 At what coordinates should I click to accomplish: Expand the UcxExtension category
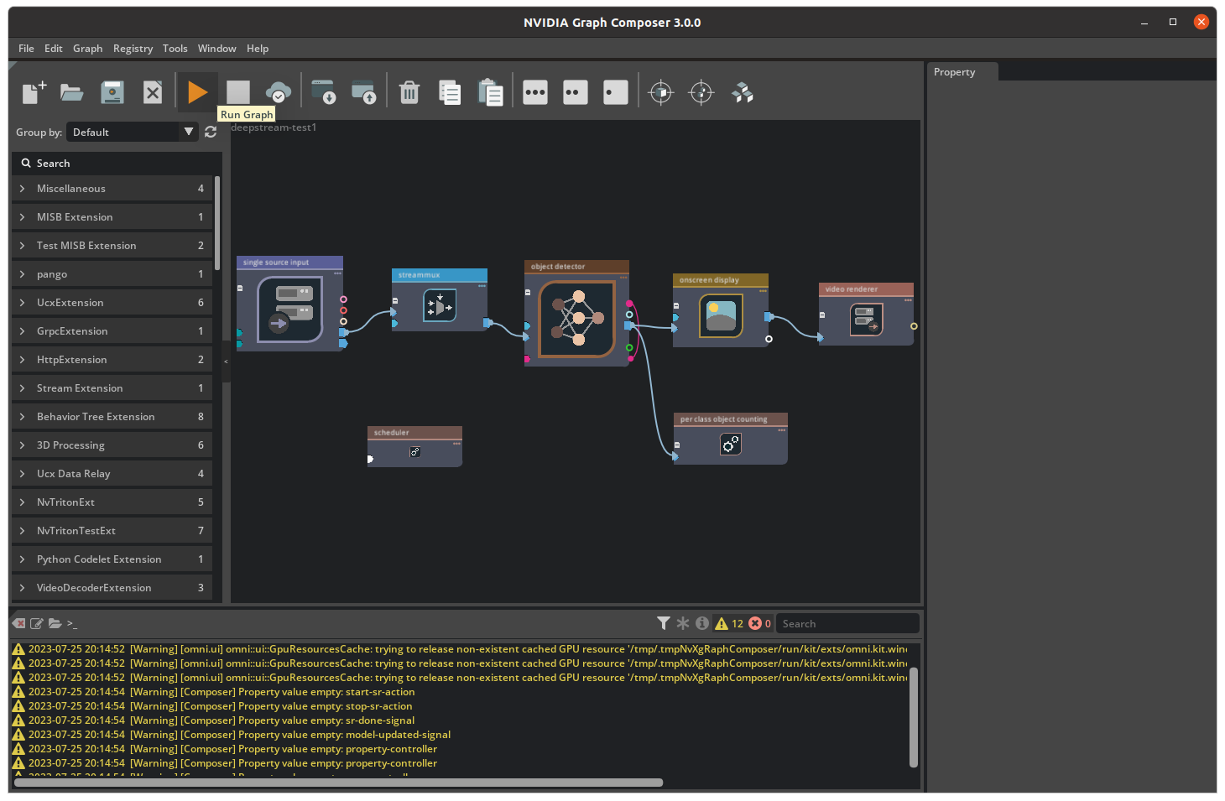[x=112, y=303]
